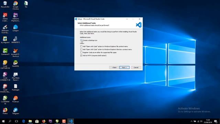Image resolution: width=220 pixels, height=124 pixels.
Task: Open File Explorer from the taskbar
Action: (x=30, y=121)
